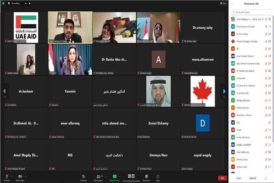Collapse the Participants panel with the top-left chevron
This screenshot has height=183, width=274.
pos(232,4)
